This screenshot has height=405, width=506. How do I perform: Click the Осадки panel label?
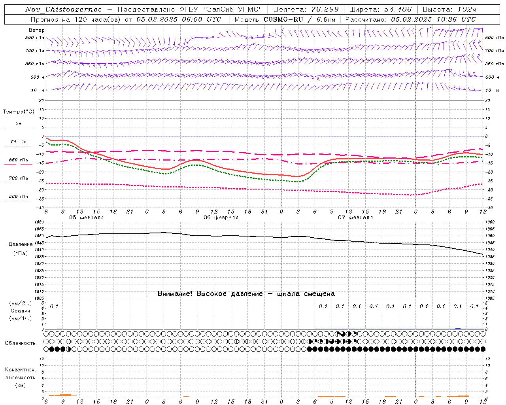click(21, 311)
